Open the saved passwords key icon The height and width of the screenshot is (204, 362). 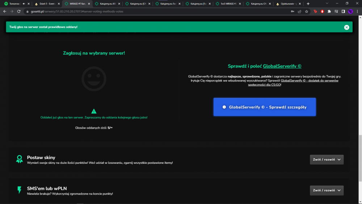(x=292, y=11)
